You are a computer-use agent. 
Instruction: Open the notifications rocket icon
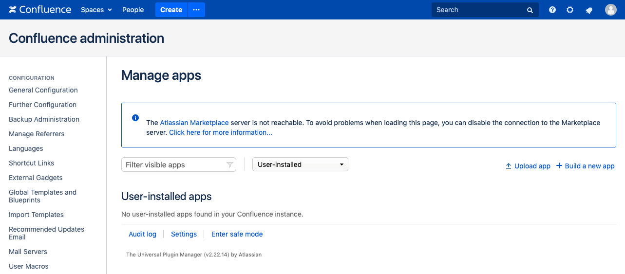pos(589,10)
